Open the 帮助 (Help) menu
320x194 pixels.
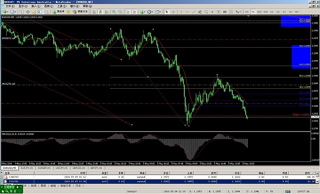88,6
